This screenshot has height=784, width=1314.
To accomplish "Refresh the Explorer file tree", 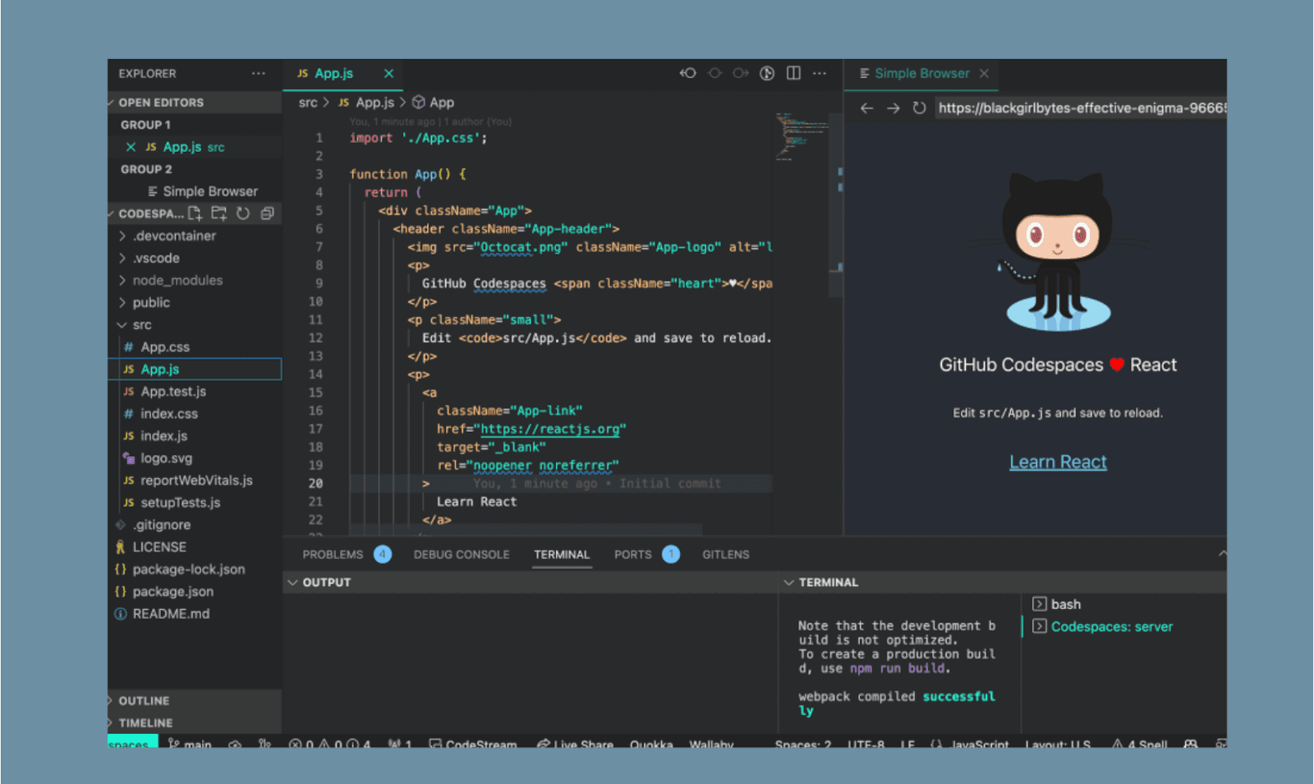I will click(243, 213).
